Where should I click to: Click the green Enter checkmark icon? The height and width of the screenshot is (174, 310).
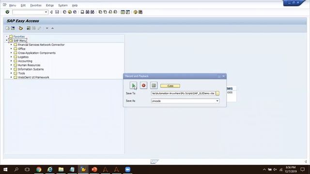[7, 12]
